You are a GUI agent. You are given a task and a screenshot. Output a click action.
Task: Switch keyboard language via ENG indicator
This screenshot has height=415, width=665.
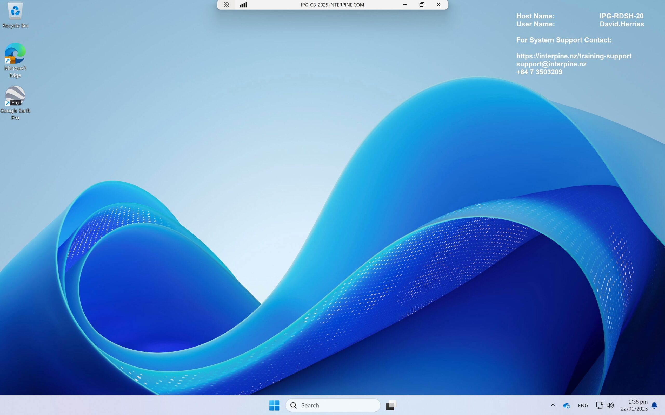583,405
